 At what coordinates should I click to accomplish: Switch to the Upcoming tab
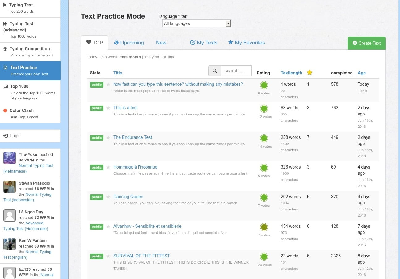coord(129,43)
